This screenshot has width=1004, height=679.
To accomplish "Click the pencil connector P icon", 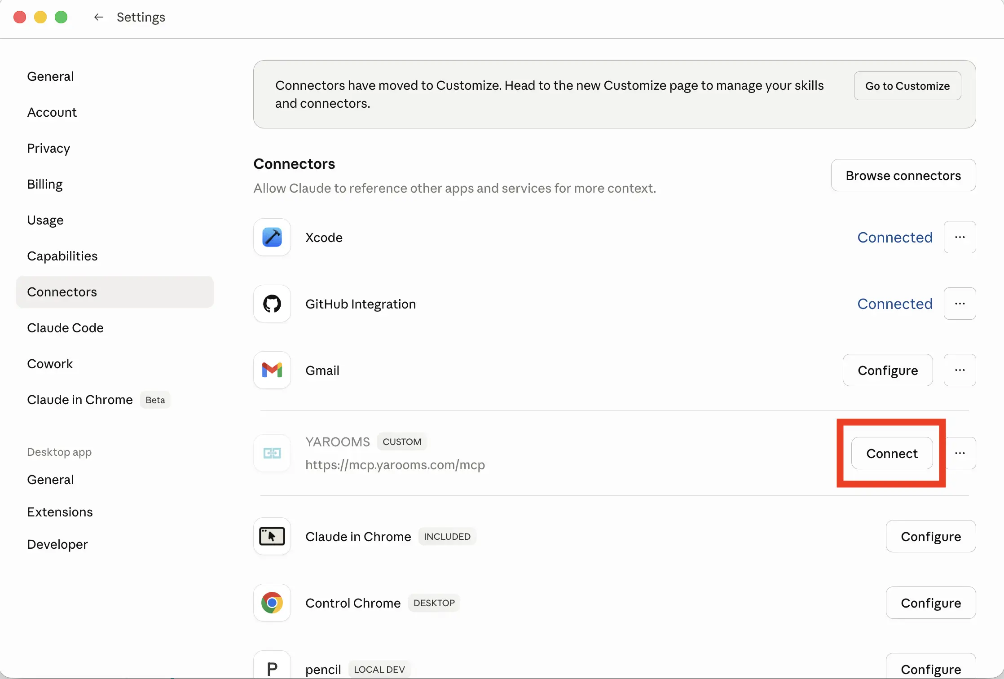I will click(x=272, y=668).
